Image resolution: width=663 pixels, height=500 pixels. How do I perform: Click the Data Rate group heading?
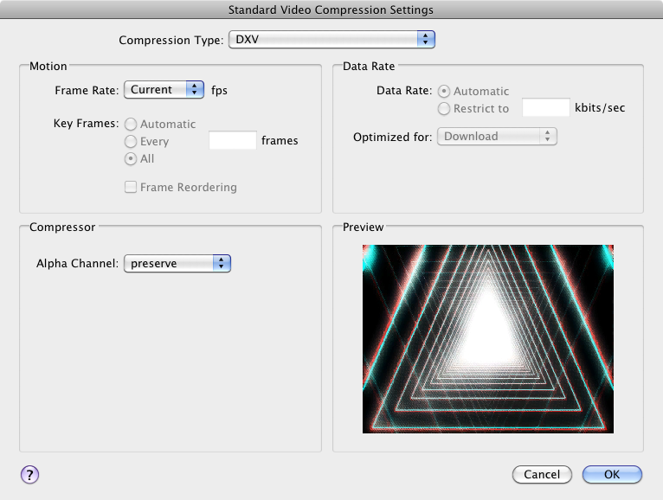pyautogui.click(x=369, y=67)
